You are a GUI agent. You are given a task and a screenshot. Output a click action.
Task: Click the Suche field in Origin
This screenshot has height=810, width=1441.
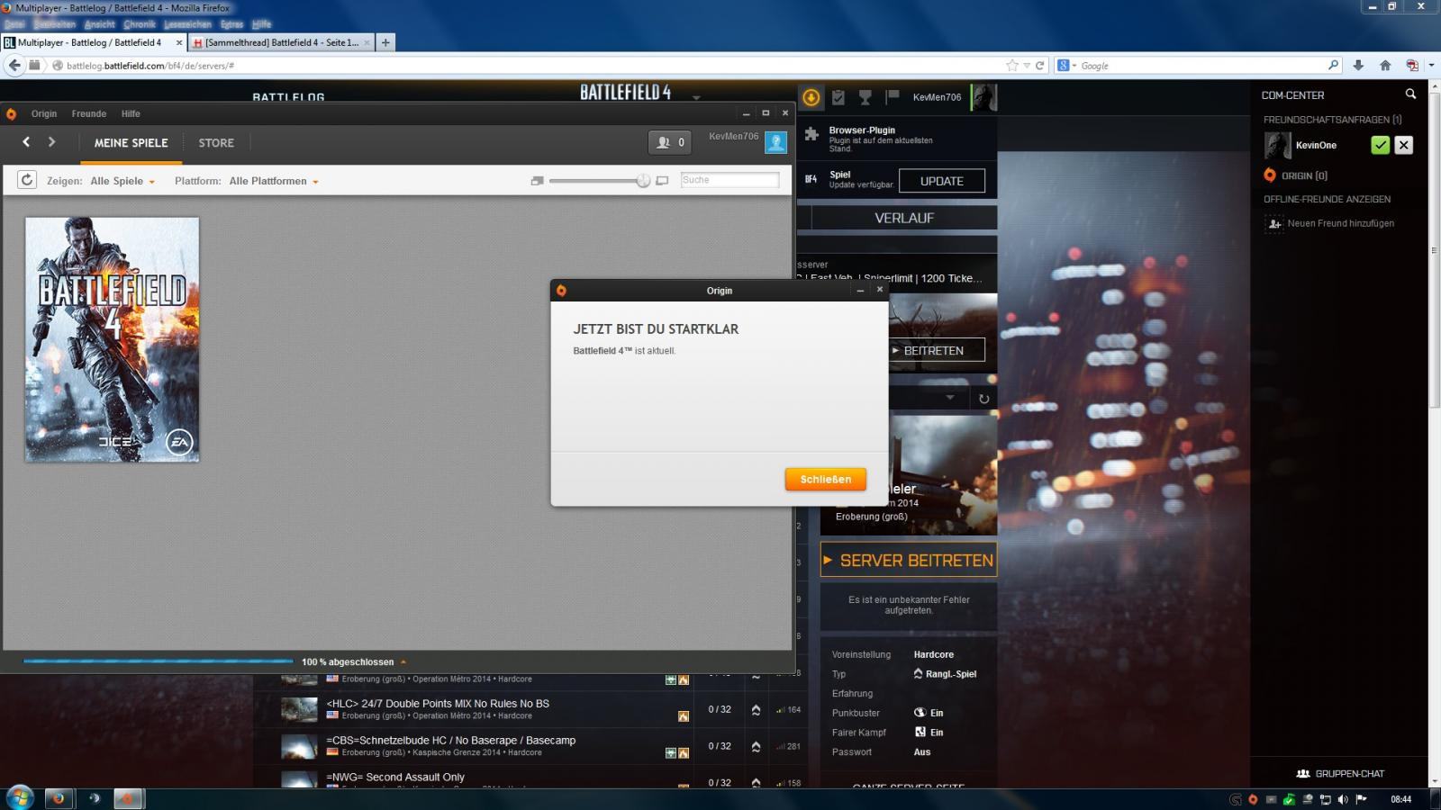point(730,180)
